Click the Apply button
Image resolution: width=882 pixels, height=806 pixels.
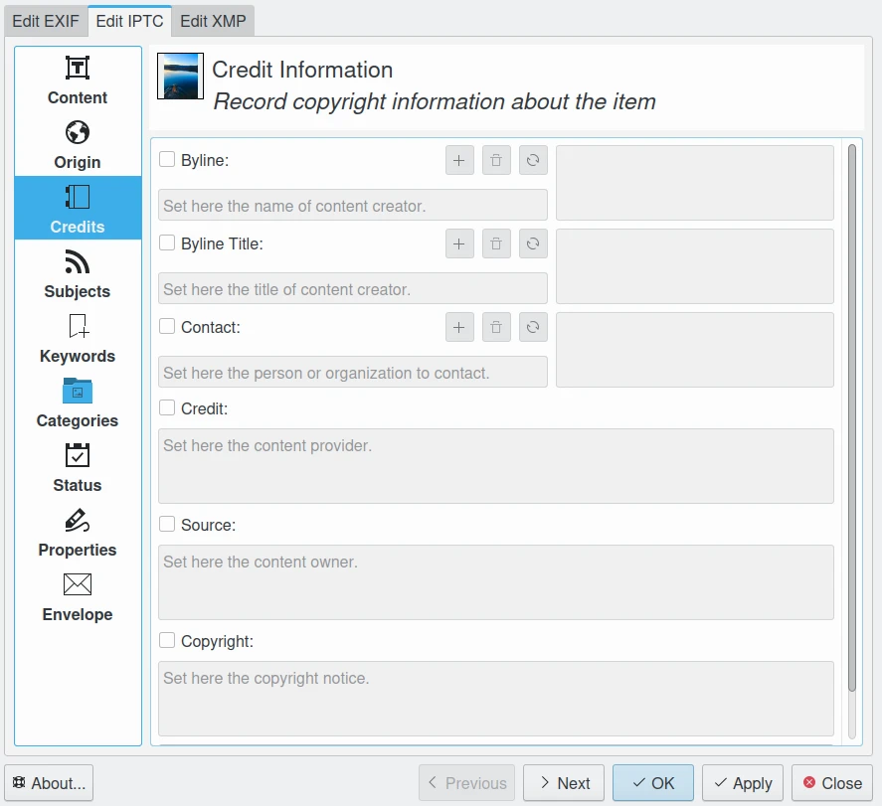pyautogui.click(x=743, y=783)
